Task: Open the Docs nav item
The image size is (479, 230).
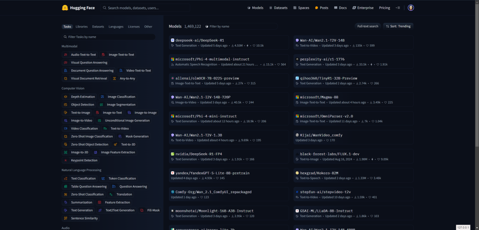Action: click(340, 8)
